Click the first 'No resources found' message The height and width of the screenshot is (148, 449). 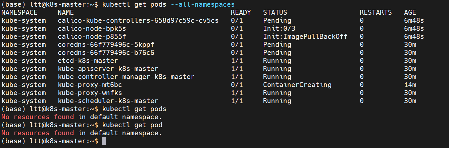[38, 117]
